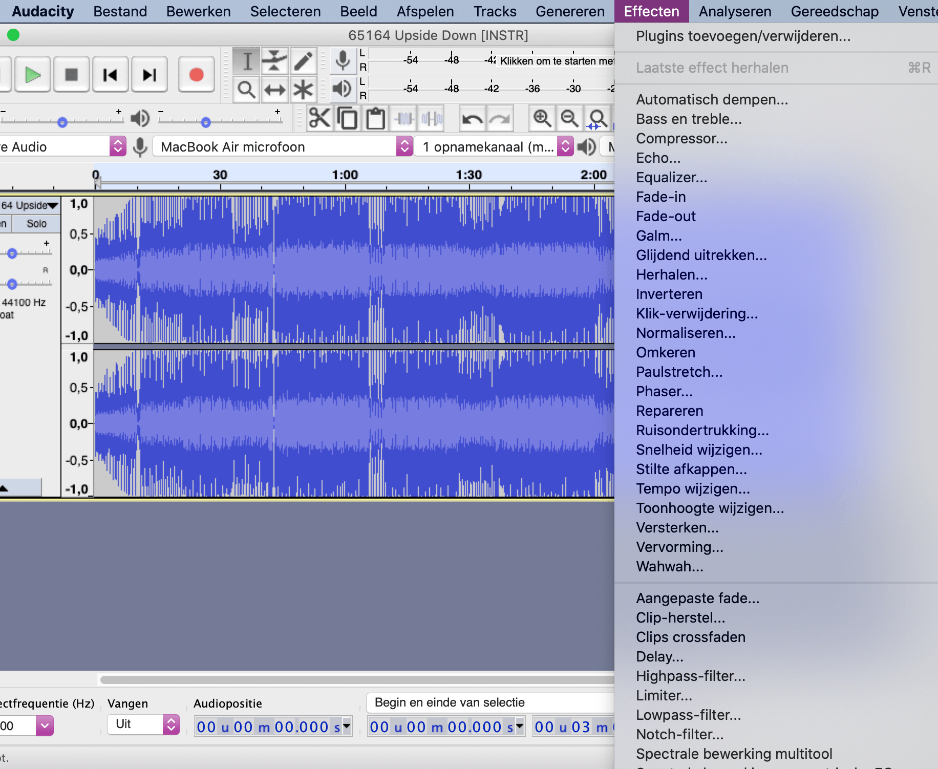Choose the Limiter effect
This screenshot has height=769, width=938.
pyautogui.click(x=776, y=696)
